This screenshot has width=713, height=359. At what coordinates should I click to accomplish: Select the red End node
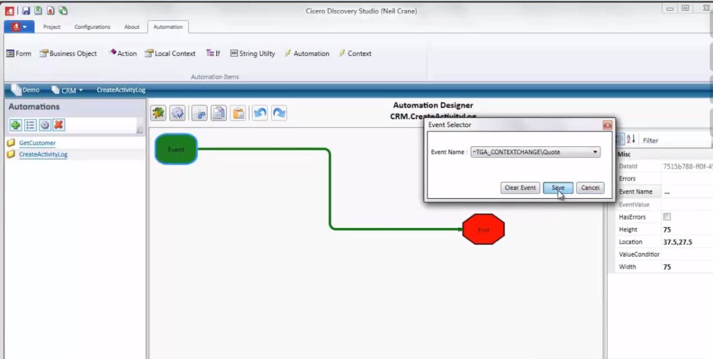click(483, 229)
